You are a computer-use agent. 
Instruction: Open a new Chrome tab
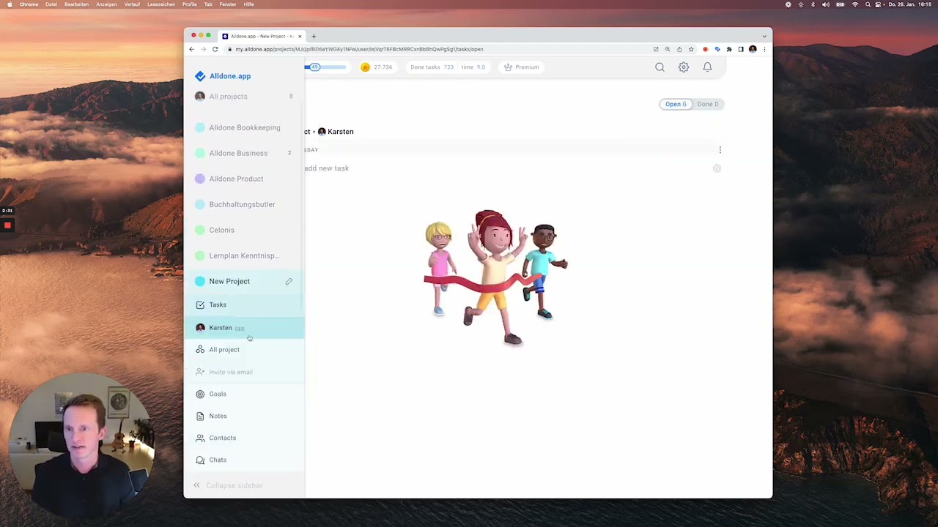pyautogui.click(x=314, y=36)
